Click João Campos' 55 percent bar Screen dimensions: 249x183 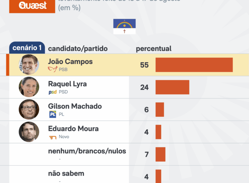click(x=194, y=65)
